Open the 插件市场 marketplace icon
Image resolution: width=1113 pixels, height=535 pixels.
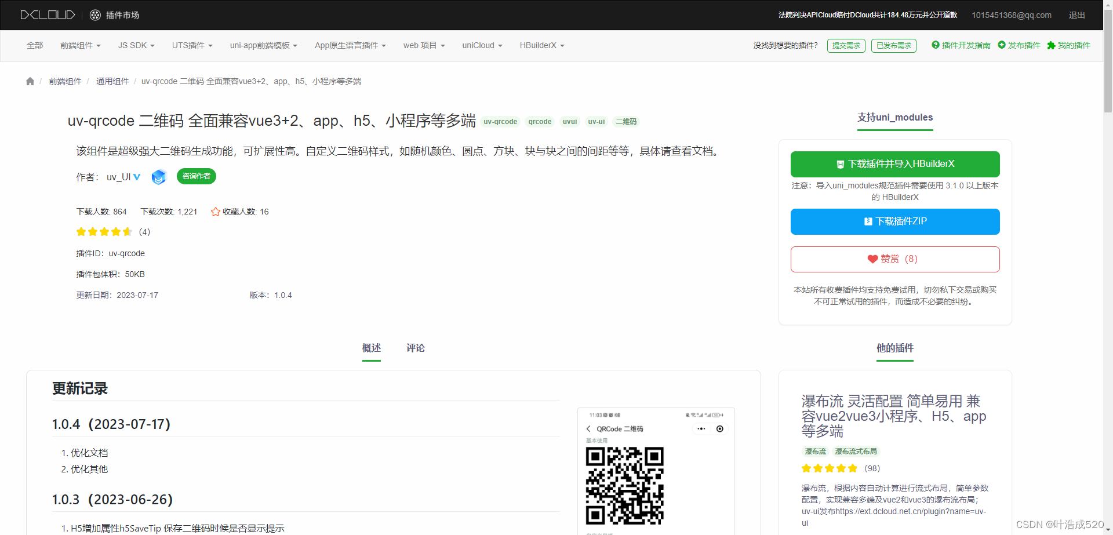coord(95,15)
